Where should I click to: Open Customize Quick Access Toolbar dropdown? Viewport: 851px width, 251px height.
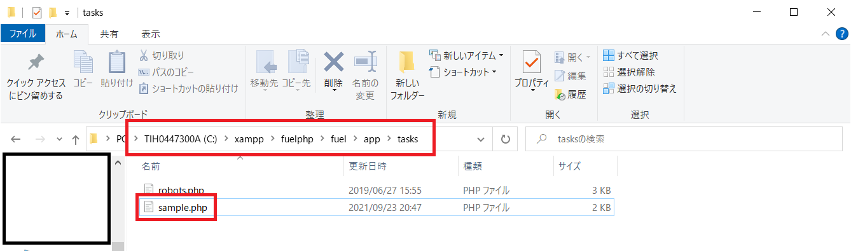pos(67,13)
